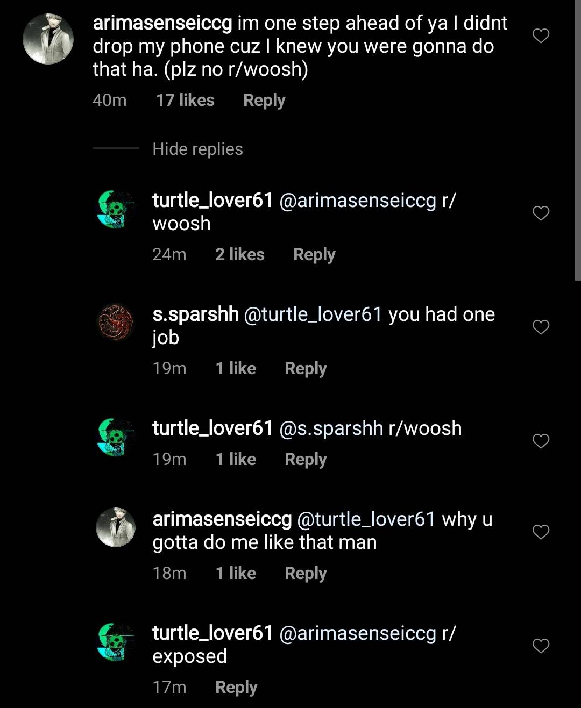The height and width of the screenshot is (708, 581).
Task: Tap the @turtle_lover61 mention in s.sparshh's reply
Action: 313,314
